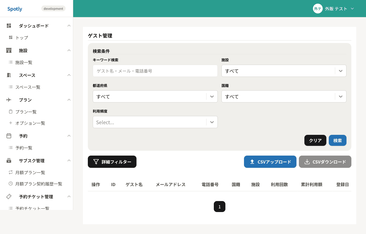366x234 pixels.
Task: Click the airplane icon next to プラン
Action: [9, 100]
